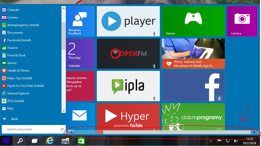Show hidden tray icons arrow

(x=211, y=141)
